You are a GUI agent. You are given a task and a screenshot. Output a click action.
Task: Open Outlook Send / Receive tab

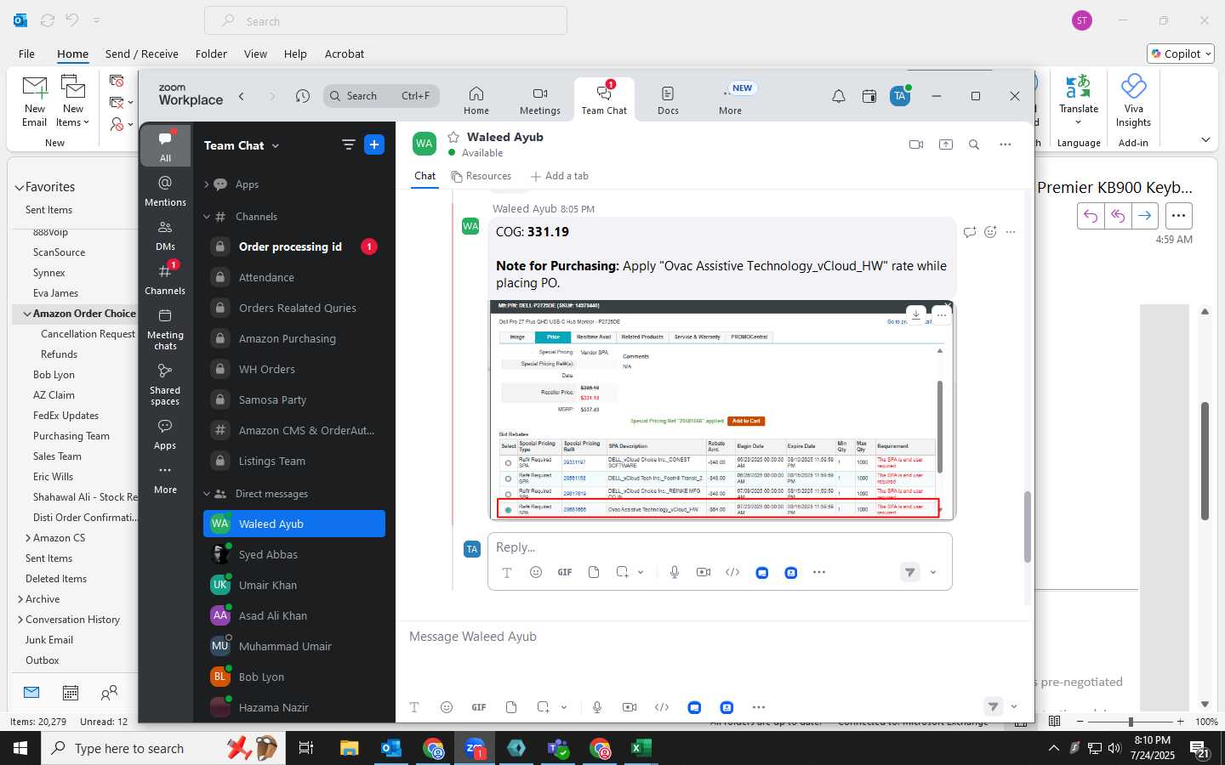142,54
